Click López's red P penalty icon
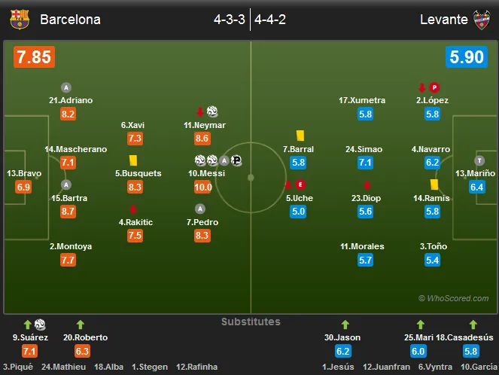Image resolution: width=499 pixels, height=375 pixels. click(434, 87)
